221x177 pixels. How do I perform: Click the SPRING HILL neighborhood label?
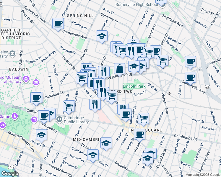point(80,16)
